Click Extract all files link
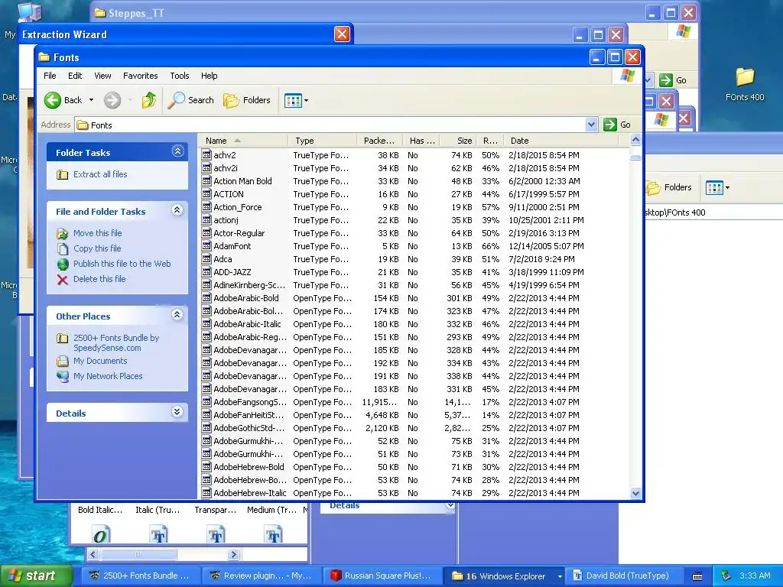 (100, 174)
